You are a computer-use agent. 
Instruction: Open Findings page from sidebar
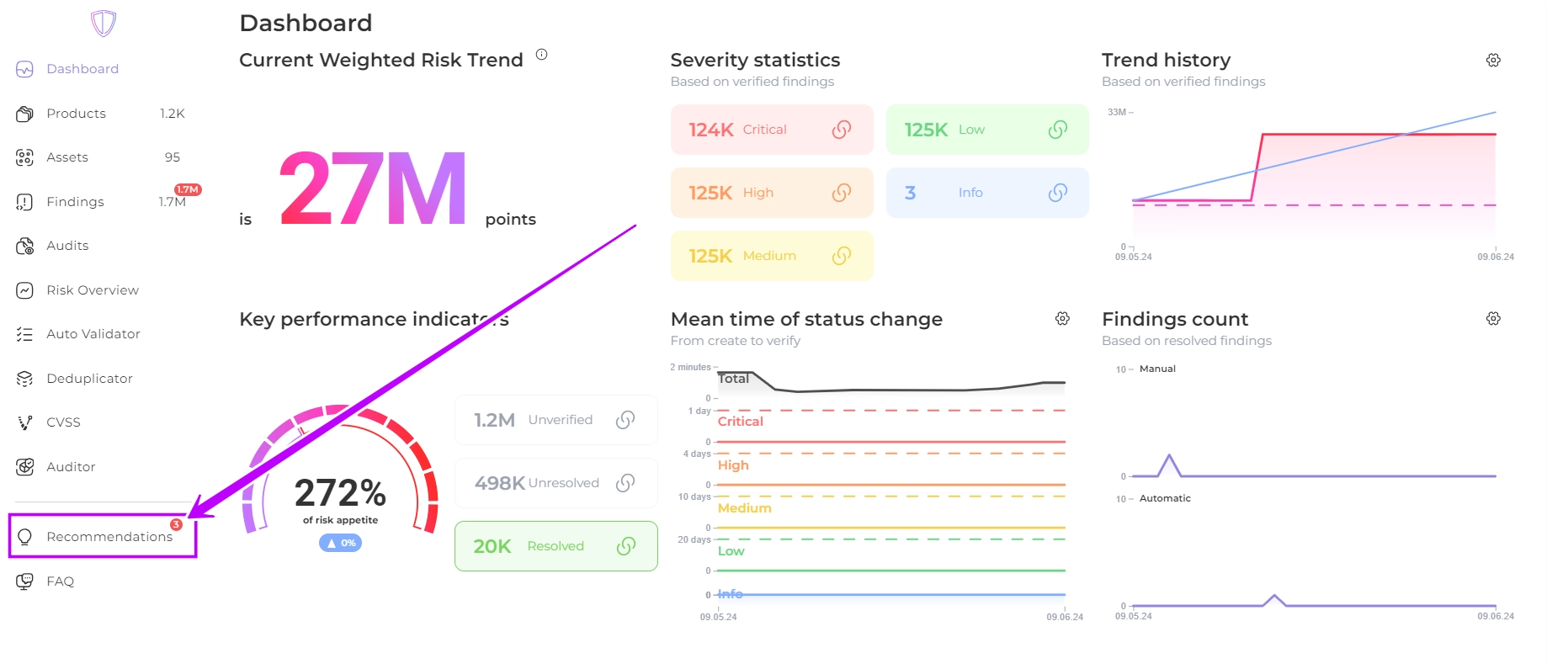point(75,202)
